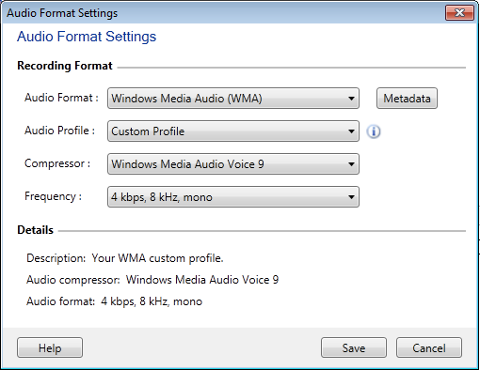
Task: Click the arrow on the Custom Profile dropdown
Action: 351,131
